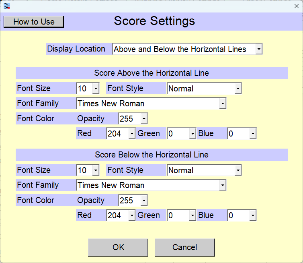The width and height of the screenshot is (303, 263).
Task: Click Cancel to discard score settings
Action: point(185,247)
